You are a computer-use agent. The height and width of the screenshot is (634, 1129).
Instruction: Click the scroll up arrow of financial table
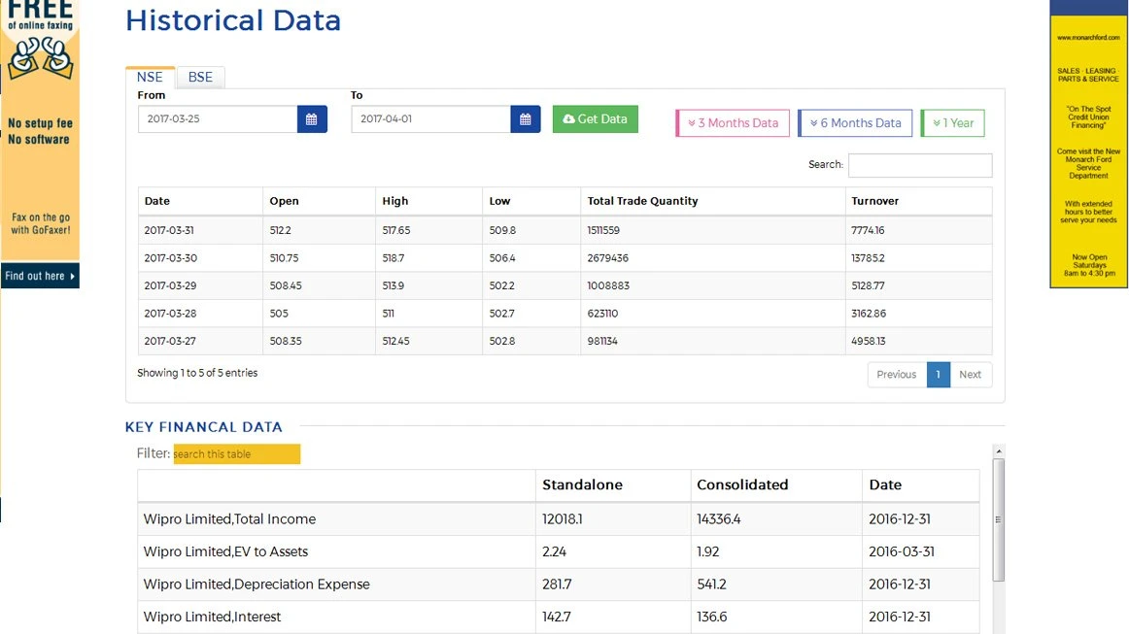[999, 451]
